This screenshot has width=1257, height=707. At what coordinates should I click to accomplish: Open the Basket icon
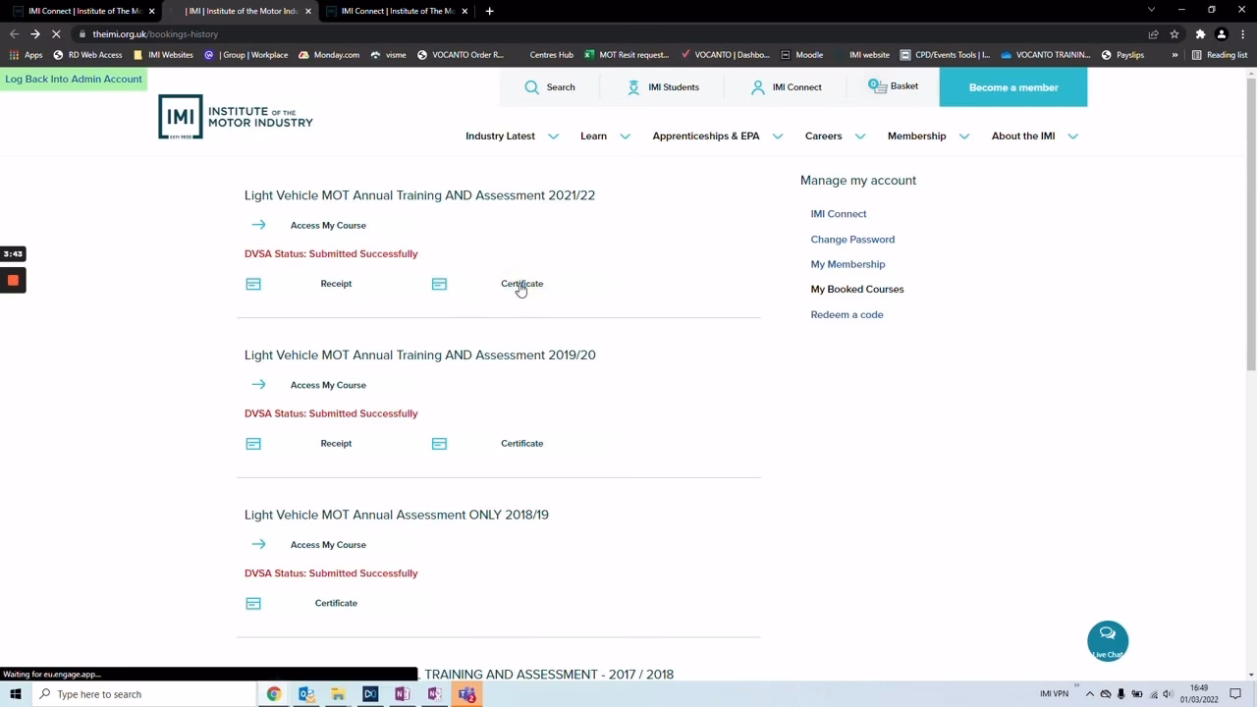click(877, 85)
